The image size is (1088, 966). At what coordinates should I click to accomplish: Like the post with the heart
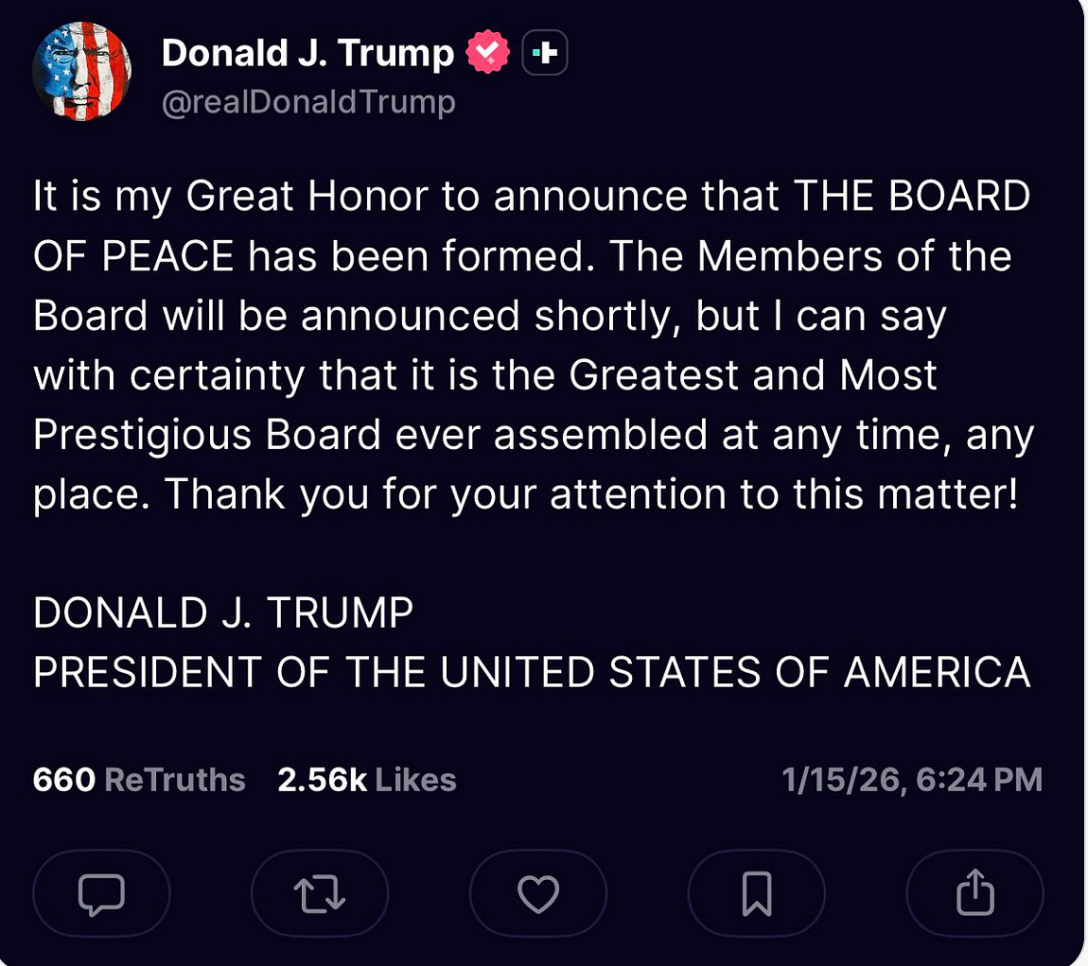537,893
